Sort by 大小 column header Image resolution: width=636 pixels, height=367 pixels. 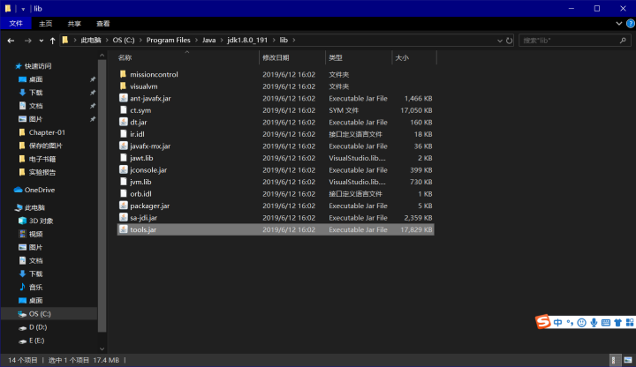402,57
